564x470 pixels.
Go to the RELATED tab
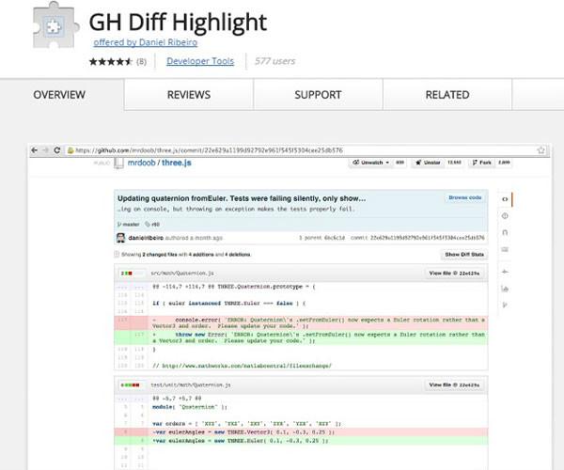[447, 95]
